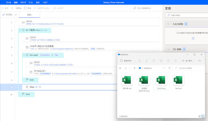Click the Delete trash icon in OneDrive
Viewport: 208px width, 121px height.
(x=175, y=61)
